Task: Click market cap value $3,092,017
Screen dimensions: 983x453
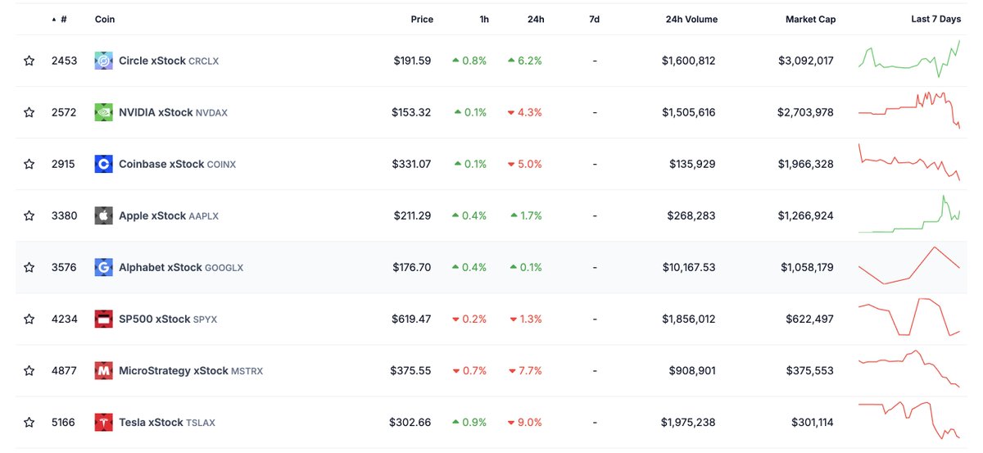Action: pos(806,61)
